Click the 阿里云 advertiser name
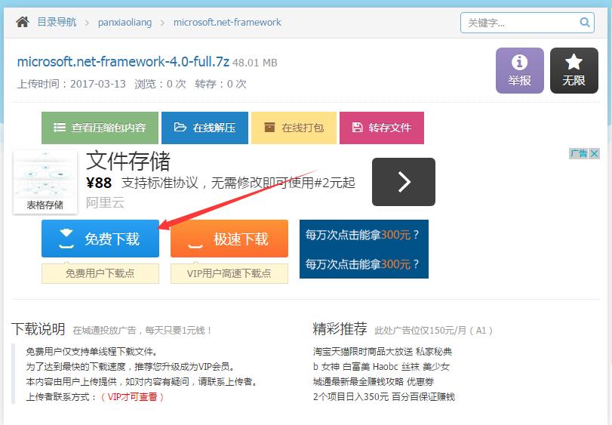 [x=105, y=202]
